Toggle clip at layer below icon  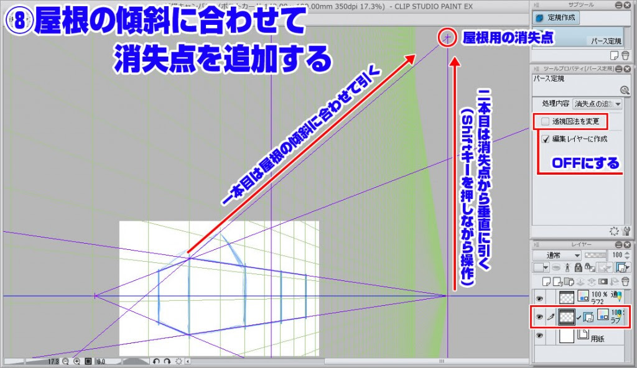tap(556, 268)
